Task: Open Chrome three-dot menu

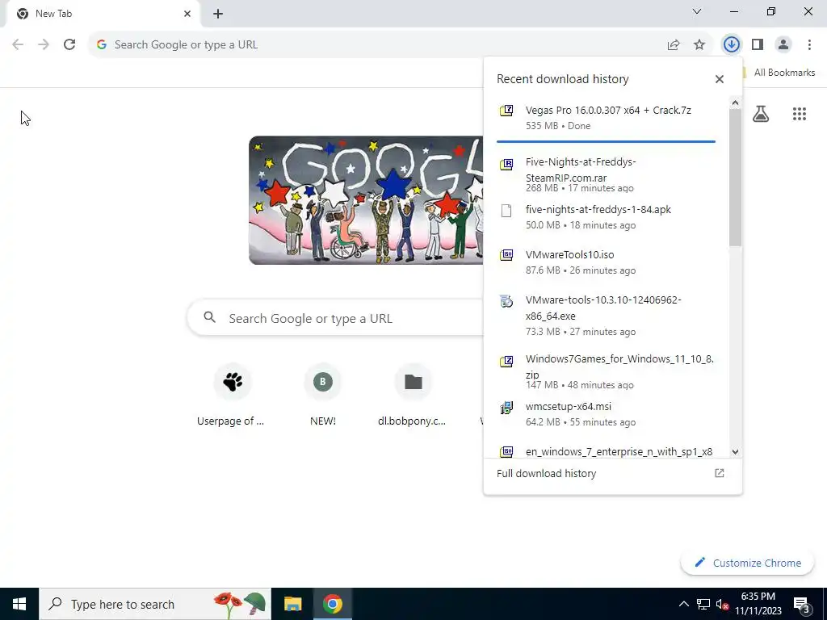Action: (x=809, y=45)
